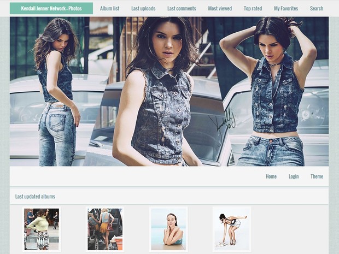
Task: Select Top rated menu item
Action: tap(253, 8)
